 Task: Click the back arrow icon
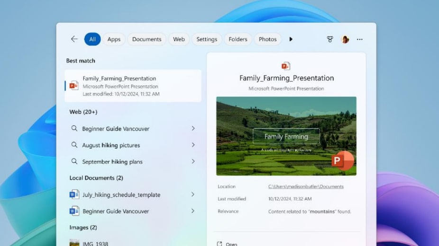[74, 39]
